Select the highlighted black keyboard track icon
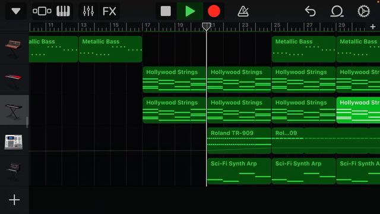The image size is (380, 214). pyautogui.click(x=14, y=111)
